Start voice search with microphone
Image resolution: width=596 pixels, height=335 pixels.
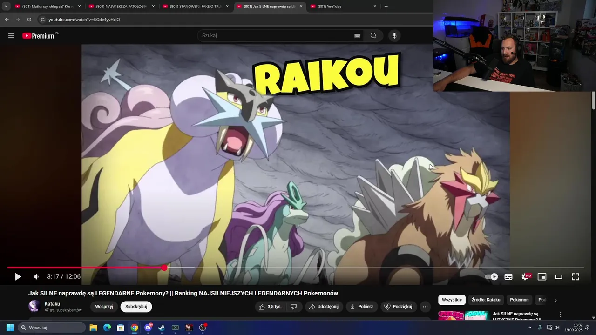pyautogui.click(x=394, y=36)
